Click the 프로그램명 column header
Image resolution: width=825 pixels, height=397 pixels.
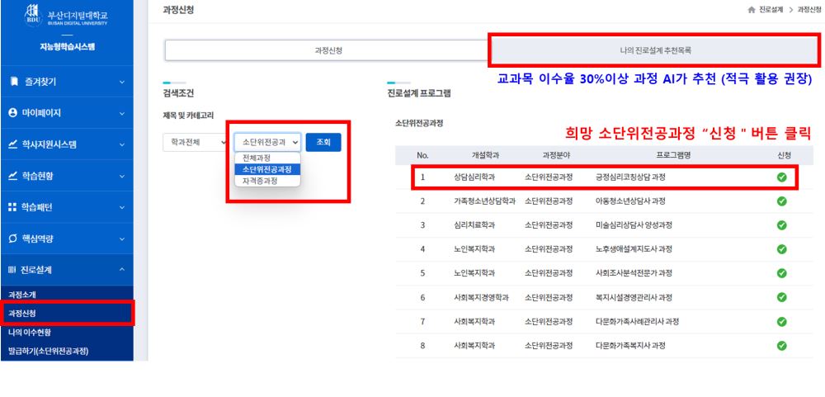(x=673, y=155)
